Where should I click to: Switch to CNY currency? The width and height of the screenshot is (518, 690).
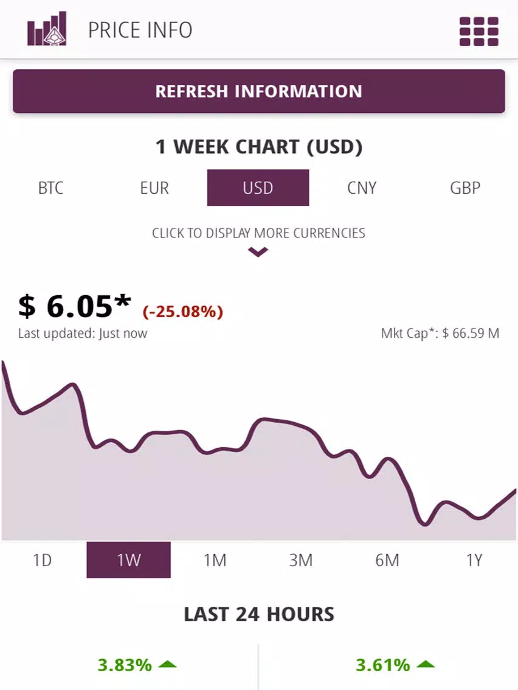tap(362, 188)
